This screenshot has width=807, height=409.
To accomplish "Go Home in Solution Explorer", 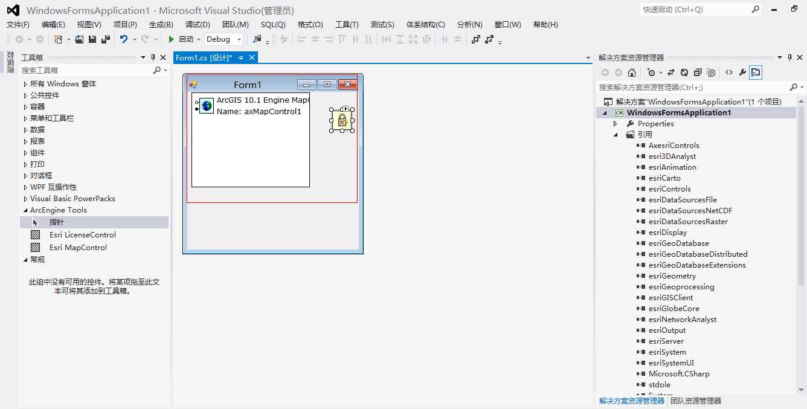I will [x=632, y=72].
